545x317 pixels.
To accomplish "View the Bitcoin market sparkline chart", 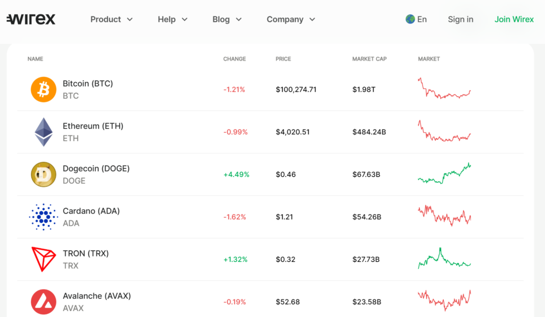I will pos(444,89).
